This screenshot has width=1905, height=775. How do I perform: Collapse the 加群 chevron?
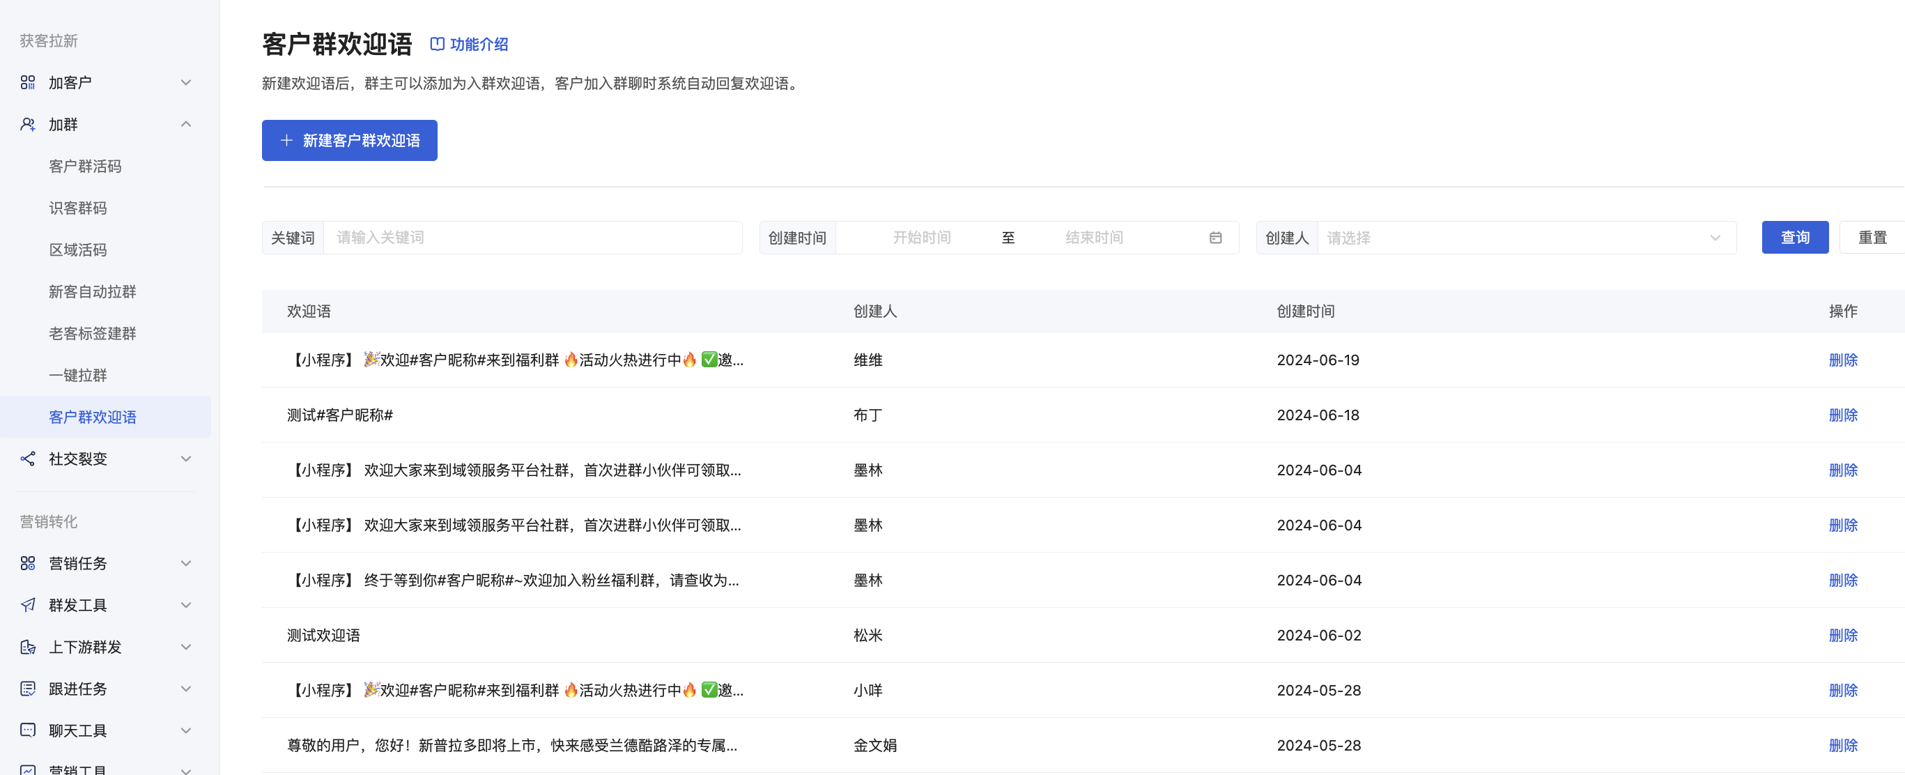coord(186,124)
